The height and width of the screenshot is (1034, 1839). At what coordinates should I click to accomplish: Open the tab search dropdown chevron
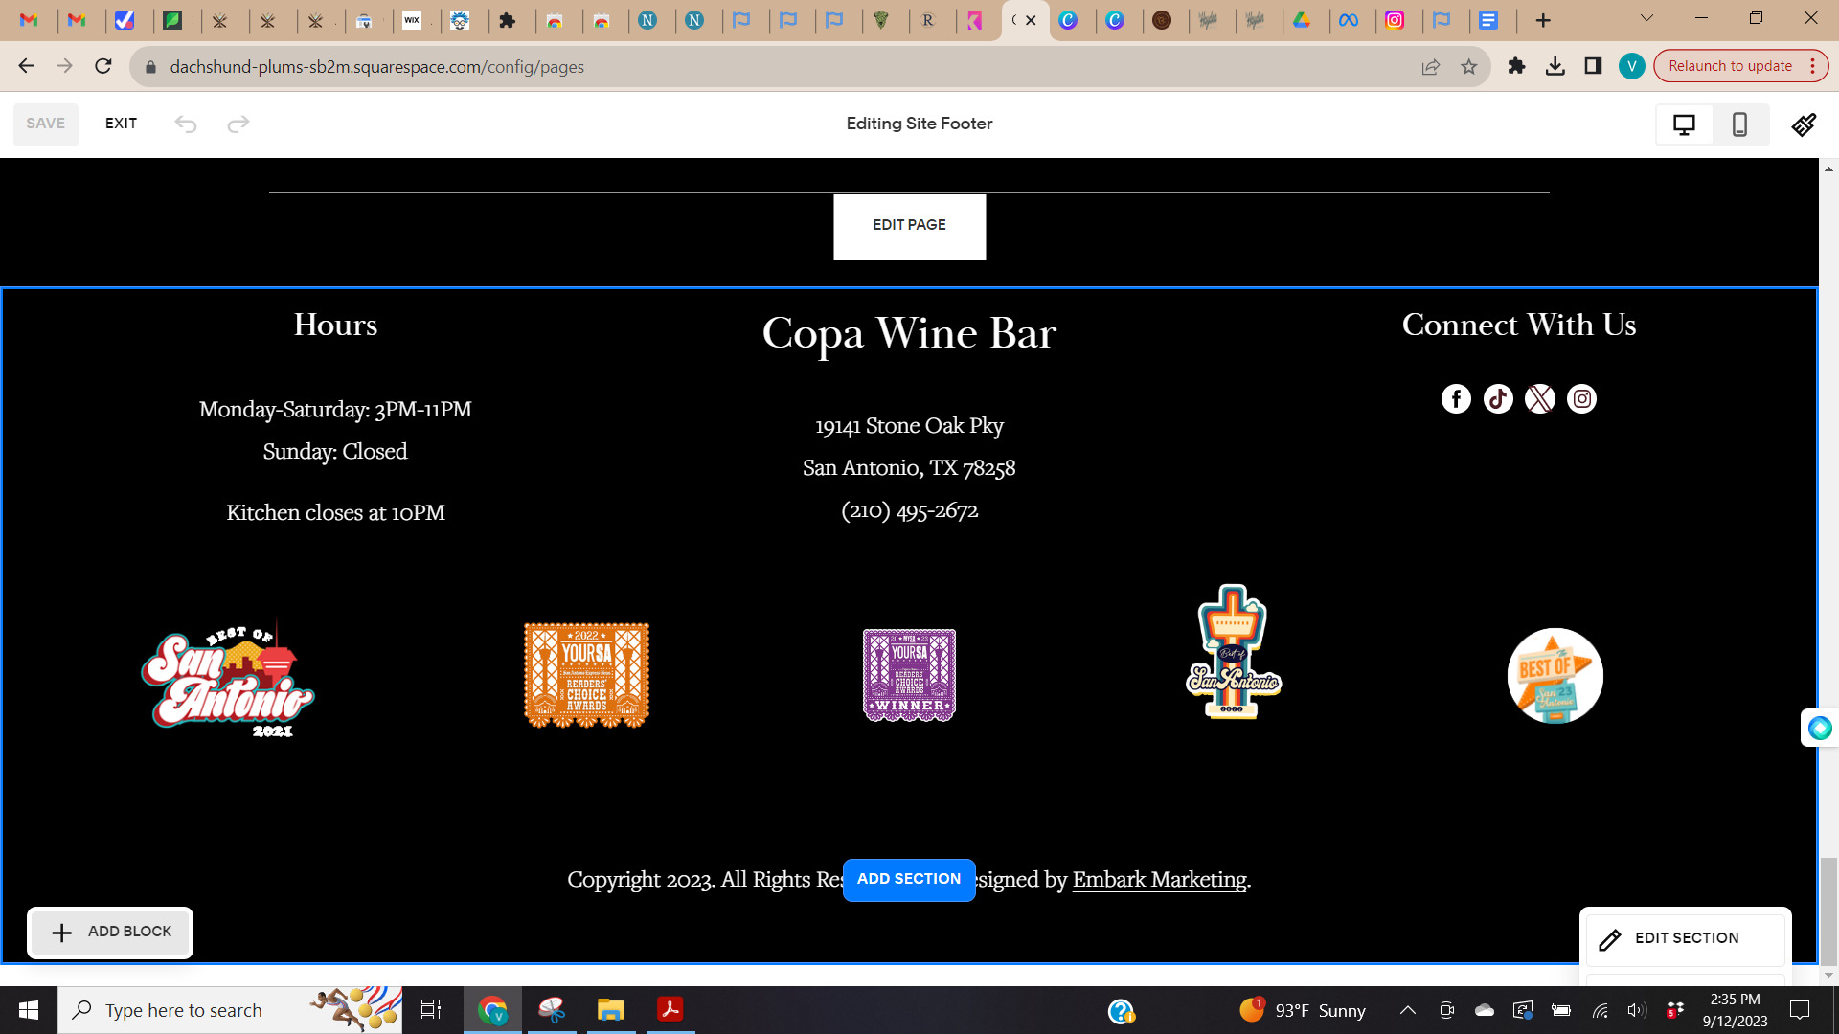click(x=1646, y=18)
